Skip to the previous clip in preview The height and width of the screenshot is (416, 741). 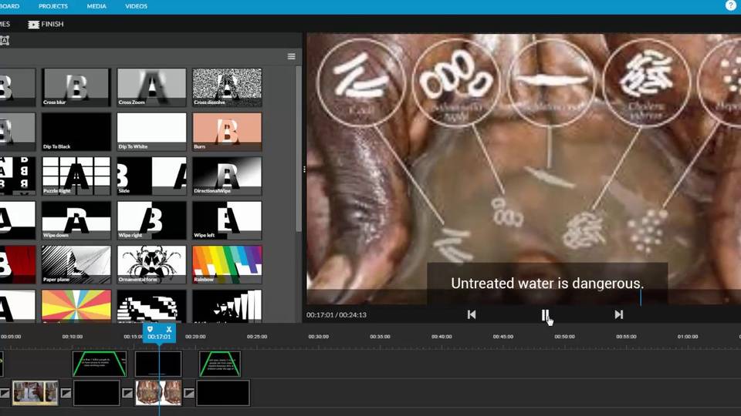pyautogui.click(x=472, y=314)
